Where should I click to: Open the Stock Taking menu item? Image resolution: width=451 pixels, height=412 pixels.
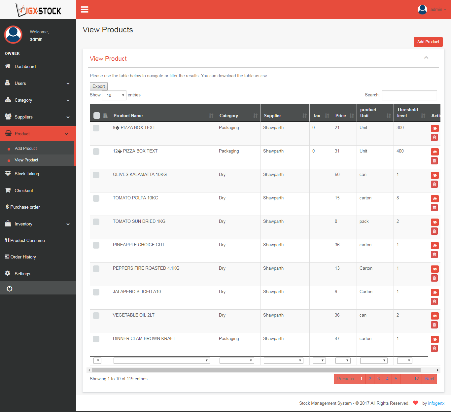(x=38, y=174)
